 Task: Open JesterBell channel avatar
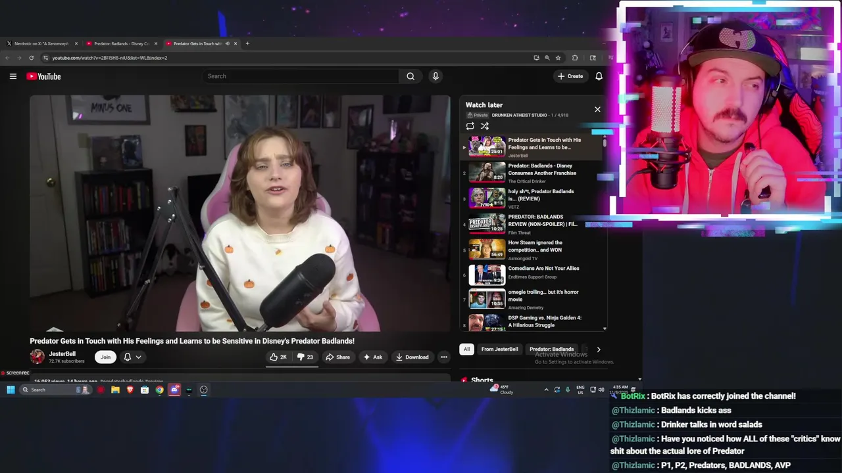[37, 357]
